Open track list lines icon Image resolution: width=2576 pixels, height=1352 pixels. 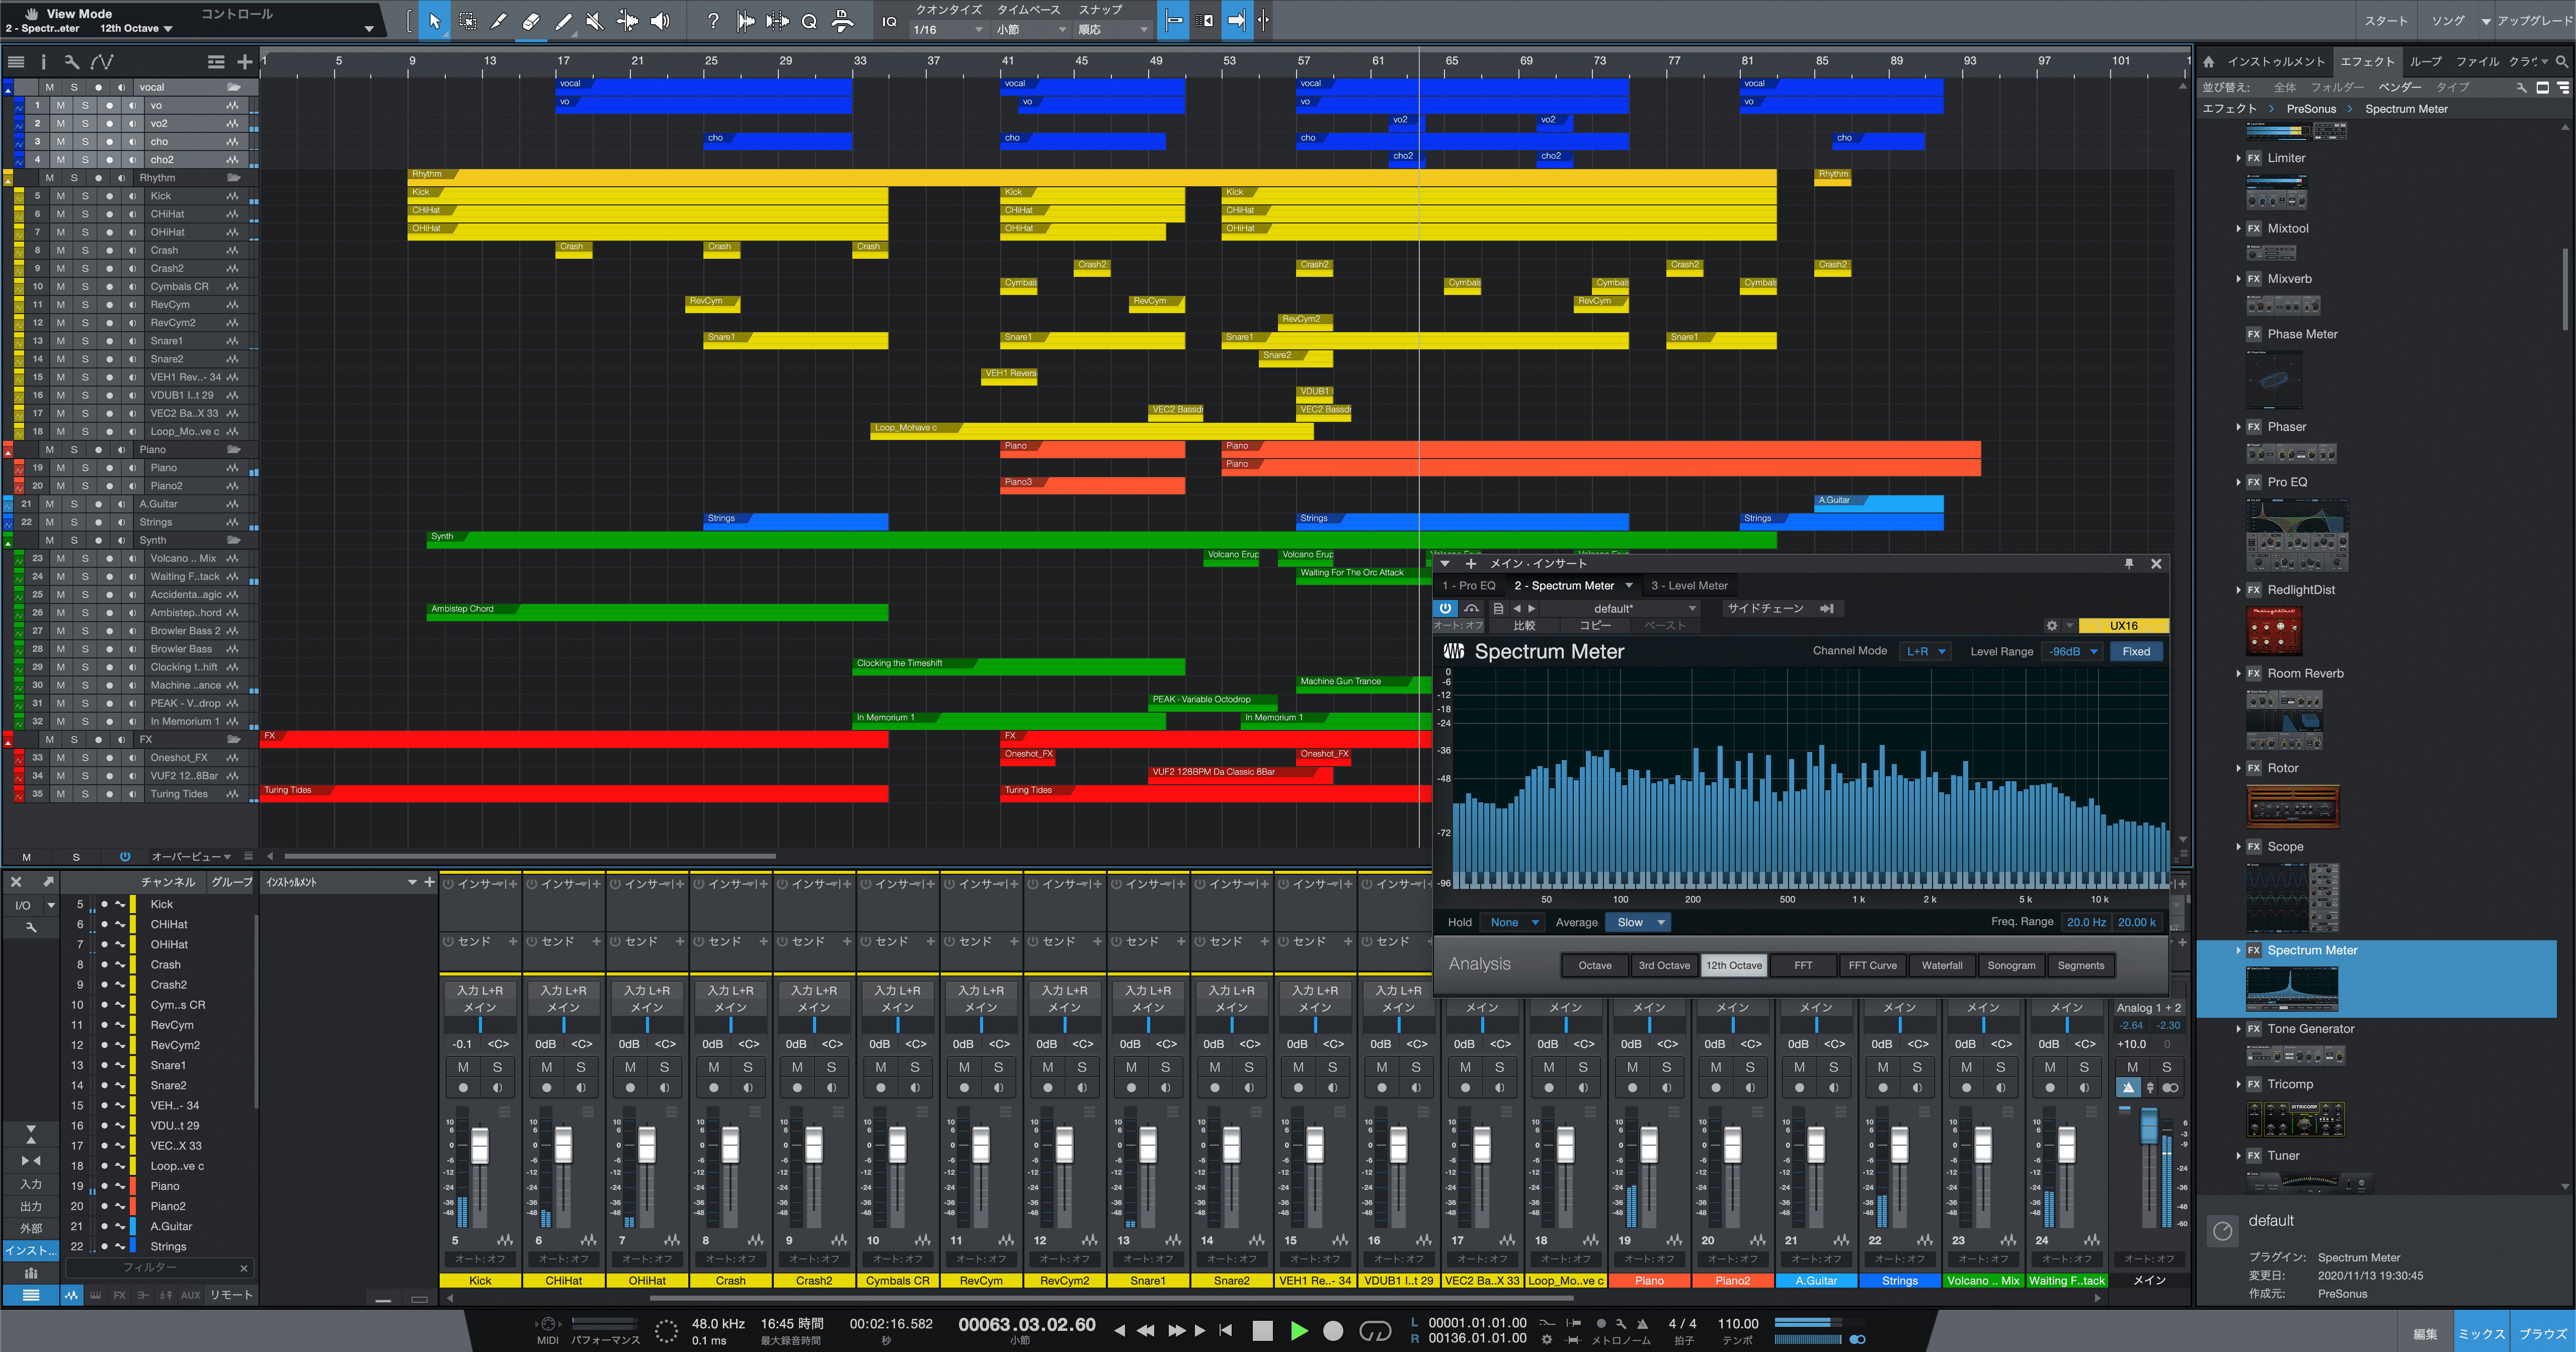click(15, 62)
